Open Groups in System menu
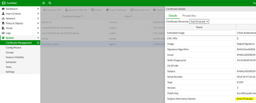 10,53
